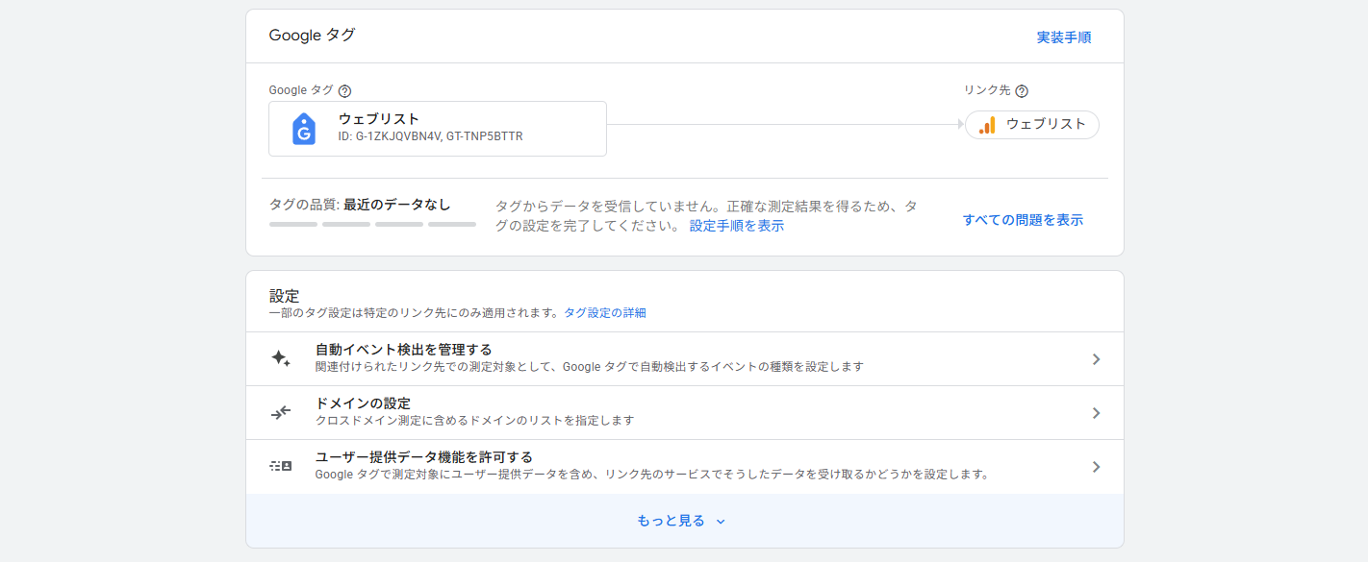Viewport: 1368px width, 562px height.
Task: Open chevron arrow on ユーザー提供データ機能を許可する row
Action: click(1096, 467)
